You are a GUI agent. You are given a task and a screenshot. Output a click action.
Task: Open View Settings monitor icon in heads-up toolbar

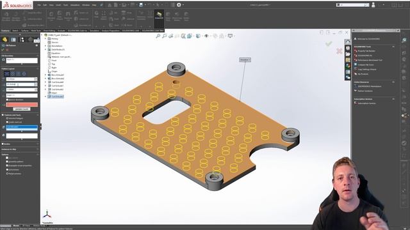click(x=230, y=36)
